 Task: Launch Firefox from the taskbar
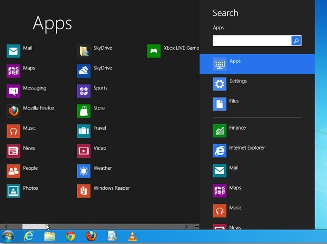(91, 236)
